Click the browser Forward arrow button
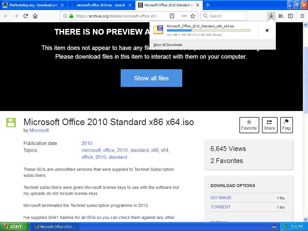308x231 pixels. [16, 16]
